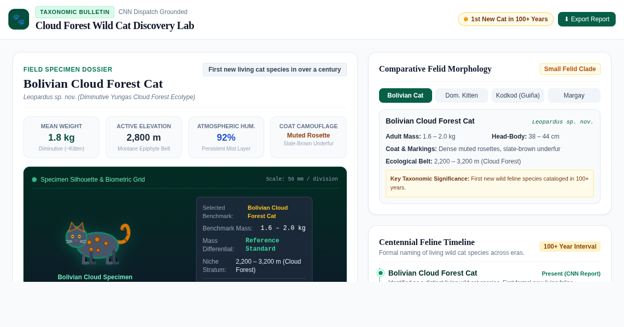624x327 pixels.
Task: Click the Muted Rosette coat camouflage text
Action: coord(308,135)
